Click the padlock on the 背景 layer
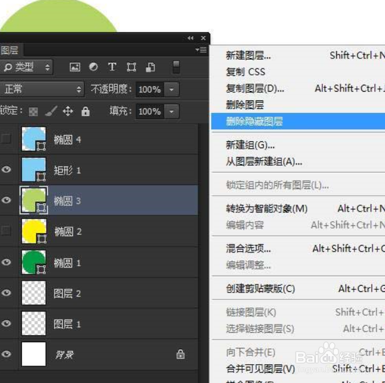The height and width of the screenshot is (383, 385). click(x=180, y=354)
